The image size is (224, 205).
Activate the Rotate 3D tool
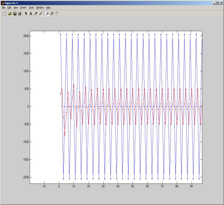[57, 13]
